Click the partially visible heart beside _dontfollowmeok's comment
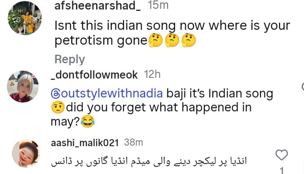This screenshot has width=304, height=174. [302, 87]
